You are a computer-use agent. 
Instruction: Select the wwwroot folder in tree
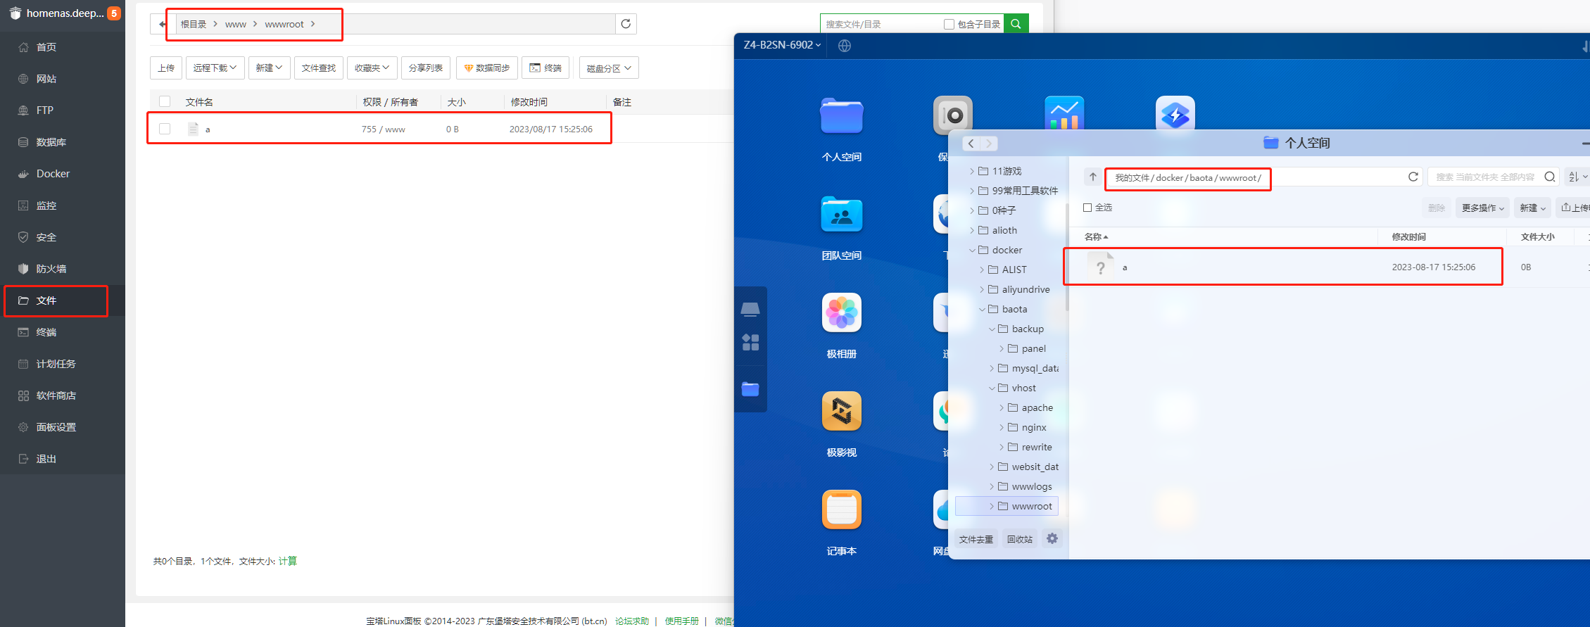pos(1007,506)
